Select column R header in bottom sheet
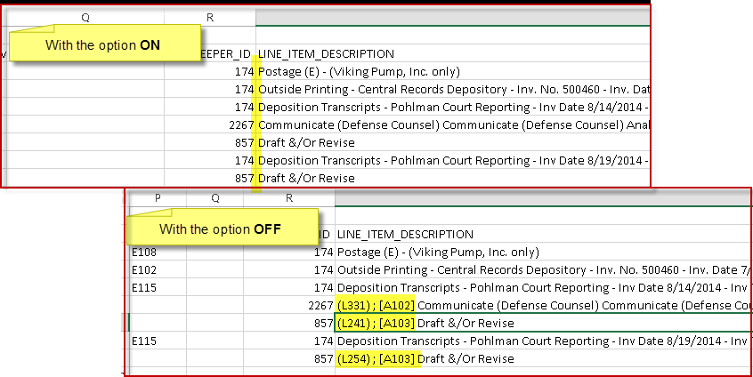The image size is (753, 377). [x=289, y=198]
